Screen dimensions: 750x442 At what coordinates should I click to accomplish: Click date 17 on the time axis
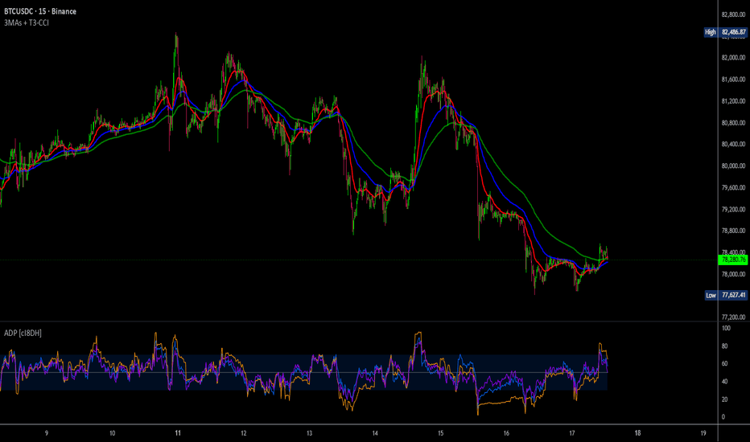point(572,433)
